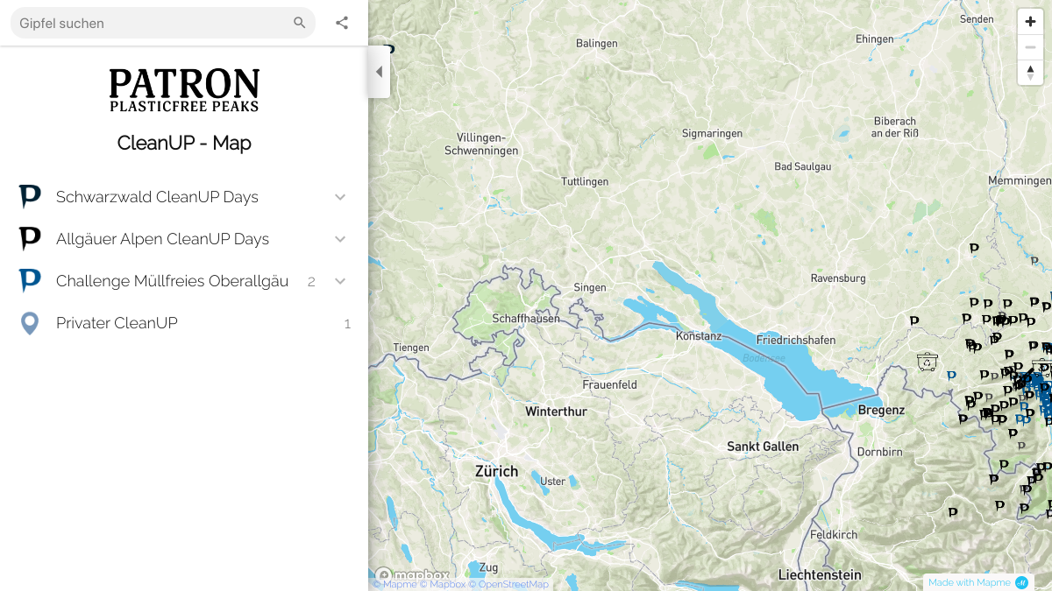Click the Konstanz label on the map

coord(699,336)
